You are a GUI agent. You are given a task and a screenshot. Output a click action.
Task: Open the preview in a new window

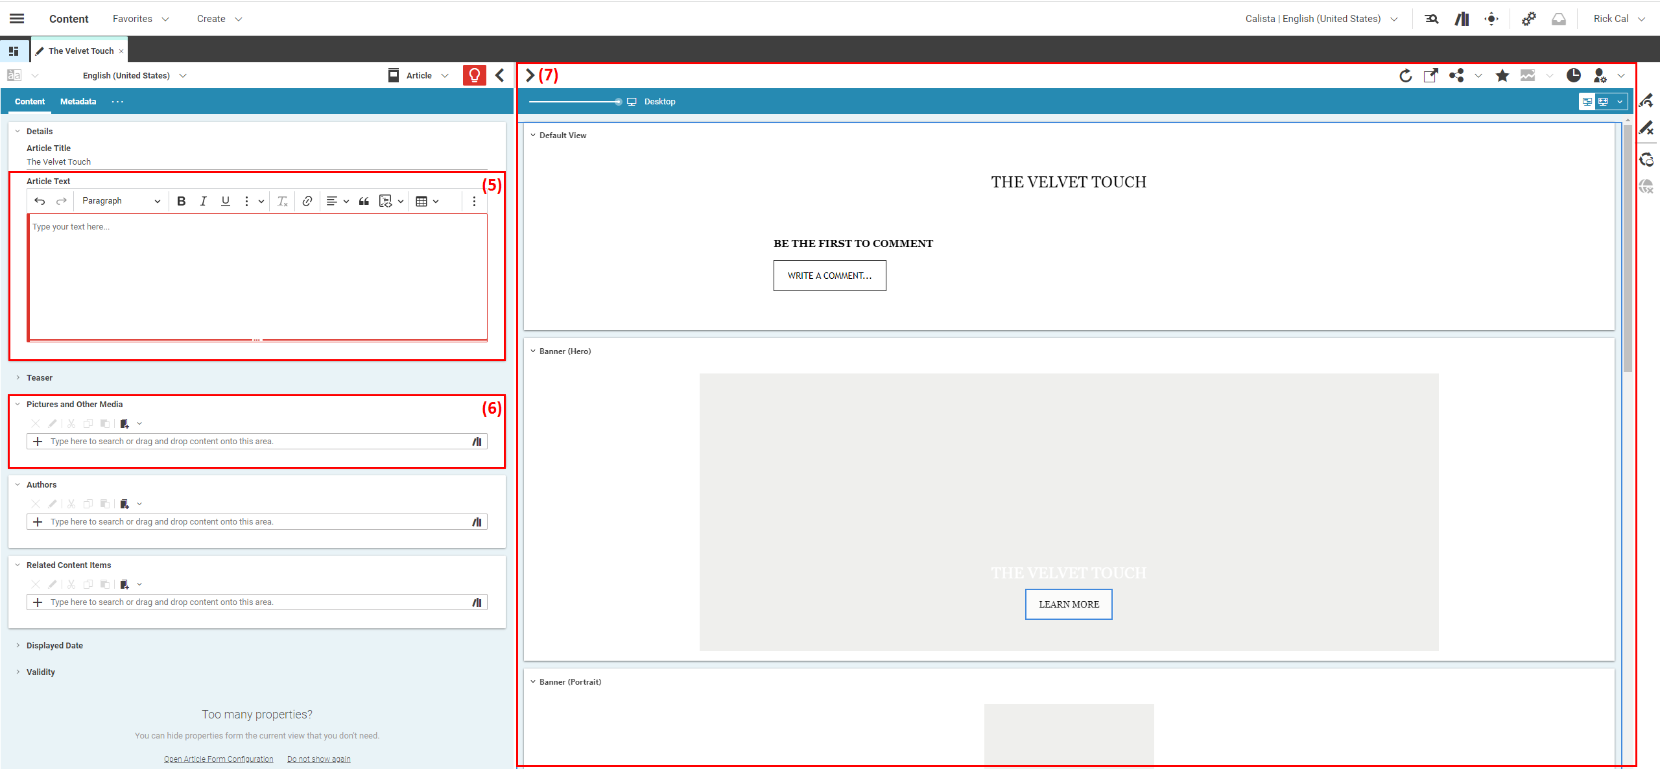pyautogui.click(x=1430, y=75)
